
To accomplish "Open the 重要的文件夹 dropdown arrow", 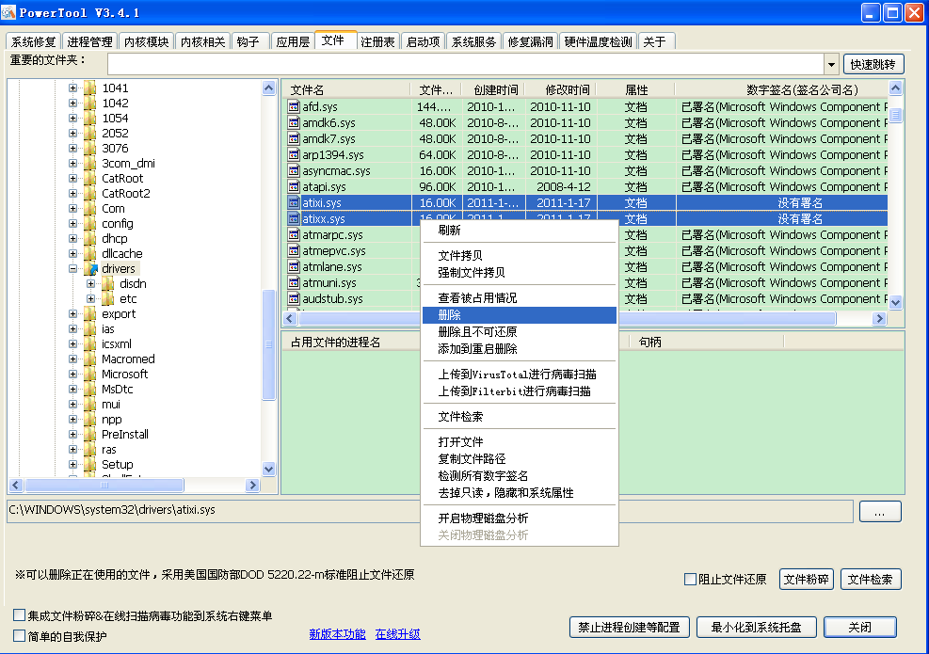I will (831, 64).
